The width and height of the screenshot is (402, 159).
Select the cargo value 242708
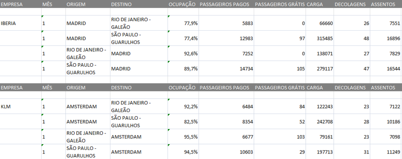coord(320,122)
